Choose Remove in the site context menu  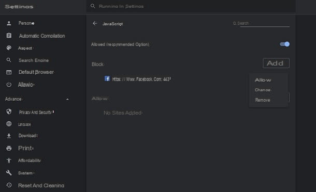(x=263, y=100)
